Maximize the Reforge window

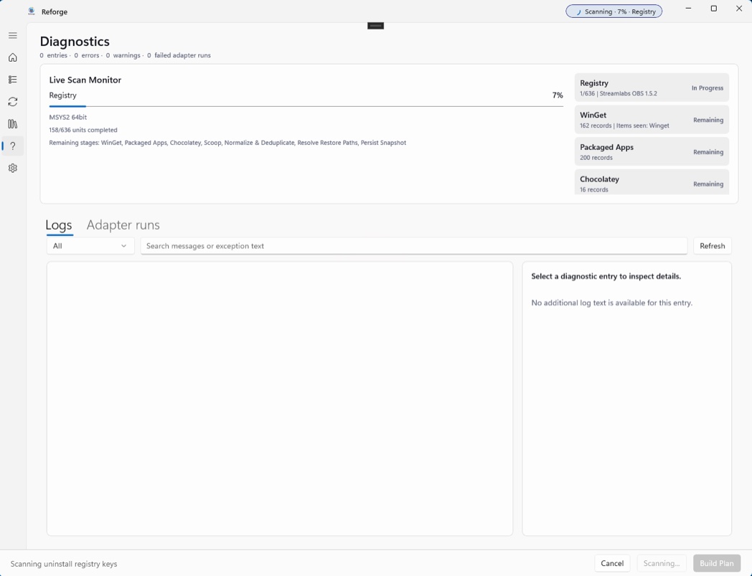coord(714,9)
